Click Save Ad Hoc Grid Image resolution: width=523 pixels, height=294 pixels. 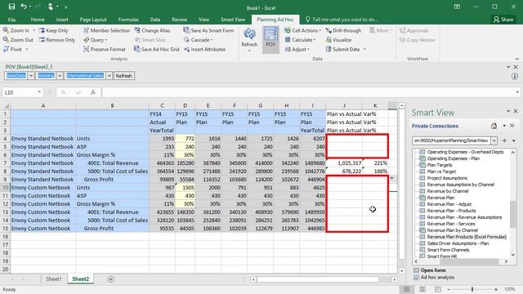click(x=157, y=49)
